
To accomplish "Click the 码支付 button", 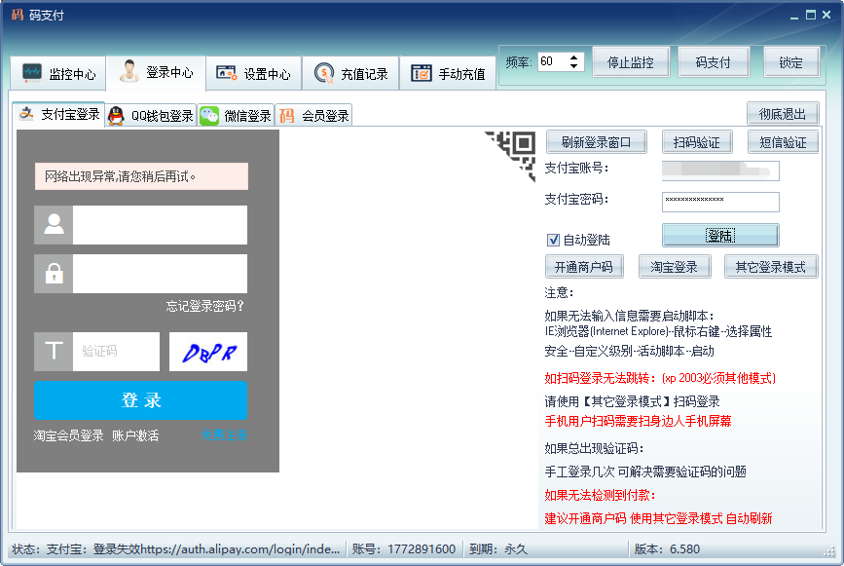I will [714, 62].
